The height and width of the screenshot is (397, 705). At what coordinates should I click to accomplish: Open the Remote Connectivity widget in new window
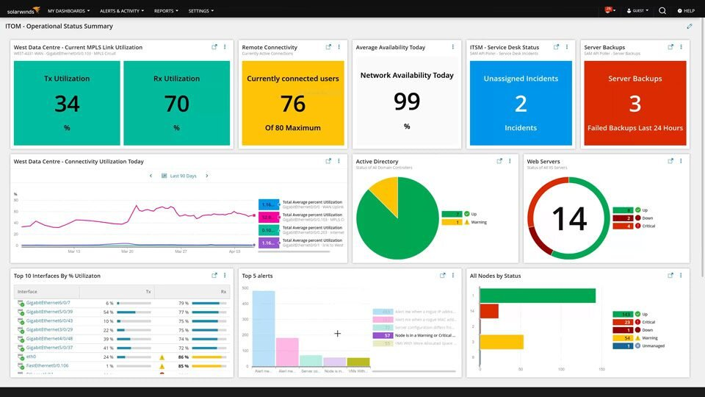coord(329,47)
